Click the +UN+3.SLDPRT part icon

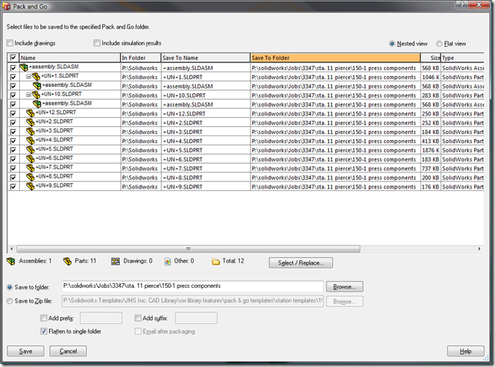pos(30,132)
